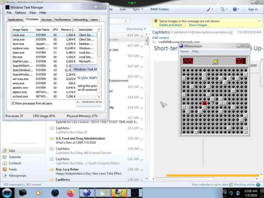Image resolution: width=264 pixels, height=198 pixels.
Task: Expand the Colorizer dropdown arrow
Action: (212, 9)
